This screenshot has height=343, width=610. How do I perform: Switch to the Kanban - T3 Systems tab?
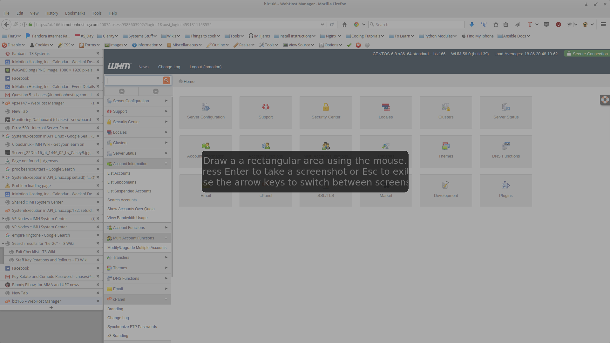coord(30,53)
